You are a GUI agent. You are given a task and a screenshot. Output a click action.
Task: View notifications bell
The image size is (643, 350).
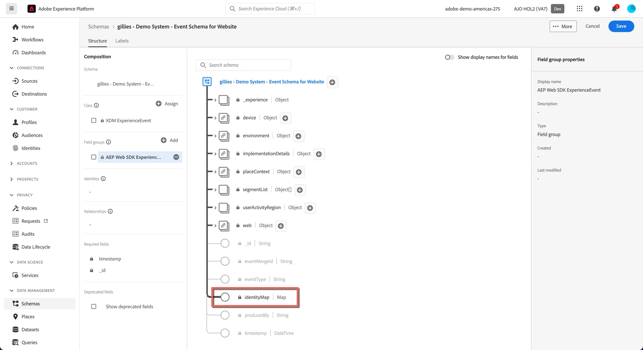(x=614, y=9)
